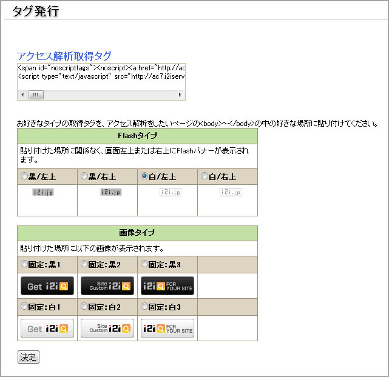Image resolution: width=389 pixels, height=377 pixels.
Task: Click the タグ発行 page title
Action: pyautogui.click(x=36, y=11)
